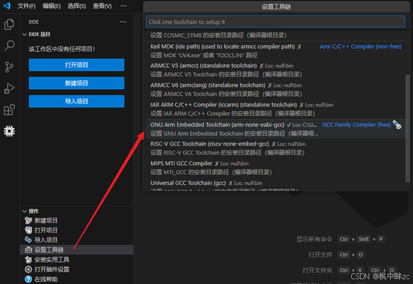Image resolution: width=413 pixels, height=284 pixels.
Task: Click the blue 打开项目 button
Action: click(x=77, y=65)
